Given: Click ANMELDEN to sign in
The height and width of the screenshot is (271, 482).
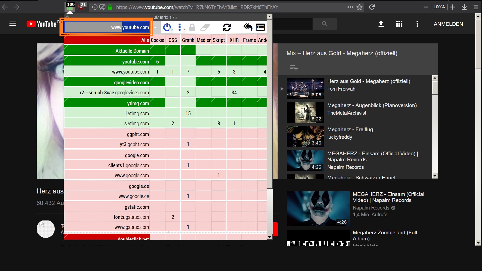Looking at the screenshot, I should point(448,24).
